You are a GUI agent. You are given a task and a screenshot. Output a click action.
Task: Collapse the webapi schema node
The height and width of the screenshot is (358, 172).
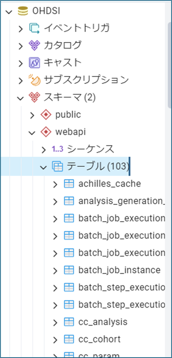click(x=32, y=132)
